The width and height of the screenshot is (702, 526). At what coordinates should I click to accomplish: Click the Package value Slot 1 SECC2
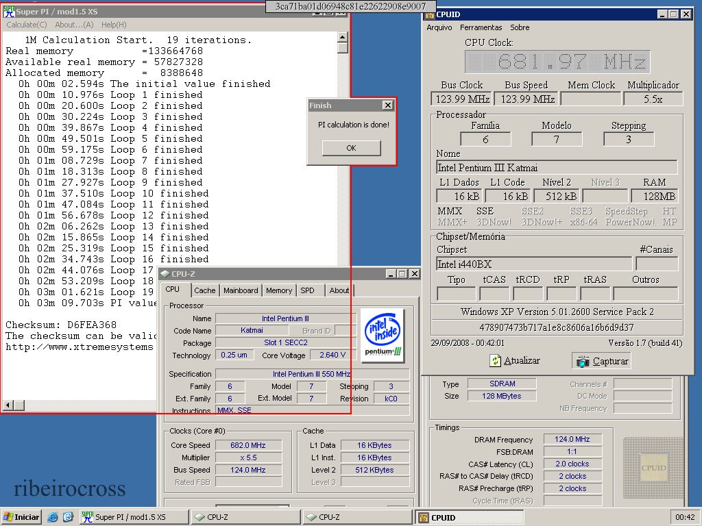(286, 342)
